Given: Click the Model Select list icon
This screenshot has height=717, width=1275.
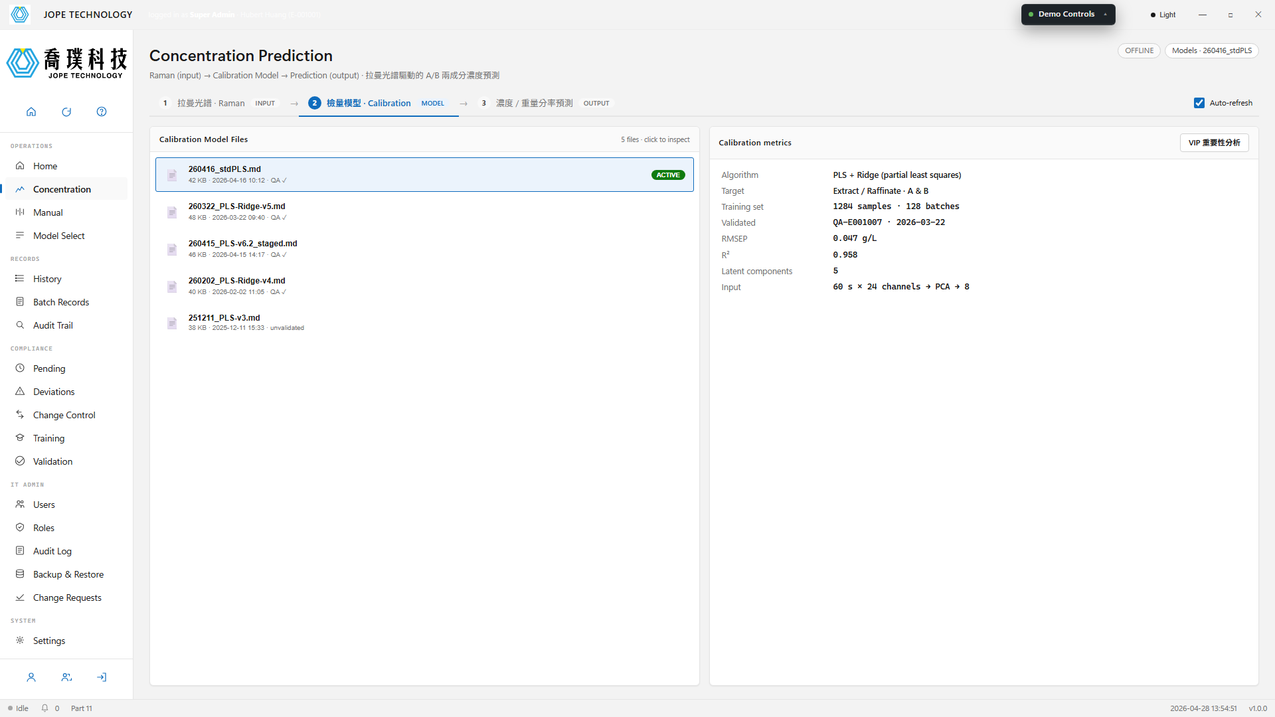Looking at the screenshot, I should tap(20, 236).
